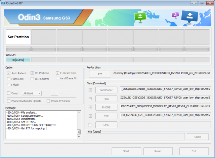Click Message log scrollbar down arrow
The height and width of the screenshot is (158, 215).
79,136
